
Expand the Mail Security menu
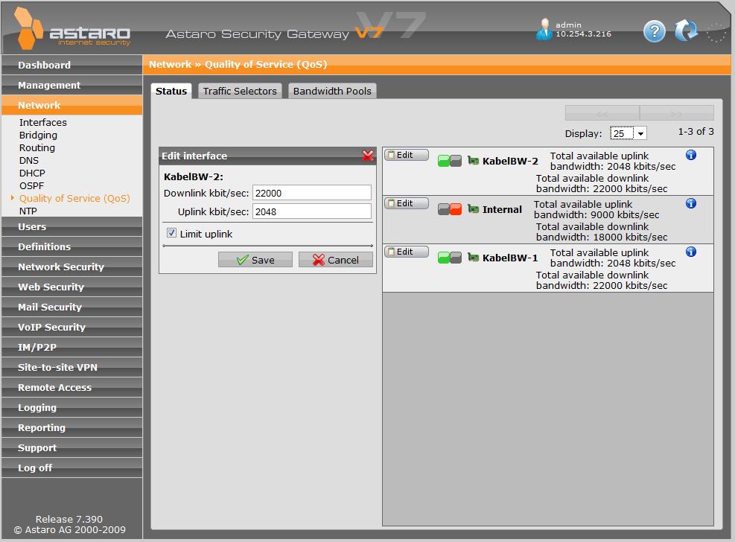(71, 307)
